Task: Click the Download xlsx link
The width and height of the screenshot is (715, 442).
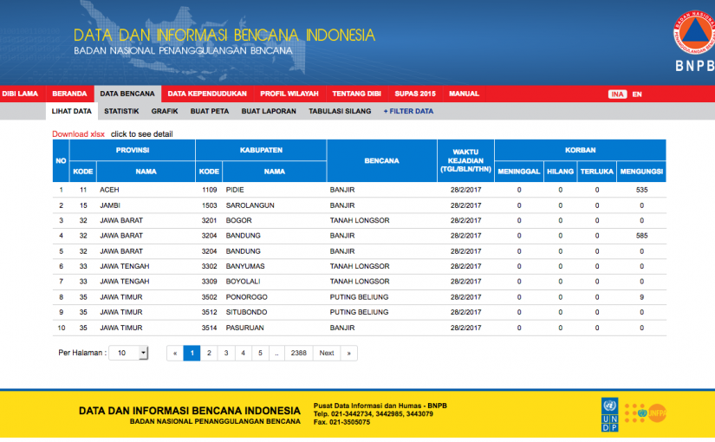Action: click(78, 134)
